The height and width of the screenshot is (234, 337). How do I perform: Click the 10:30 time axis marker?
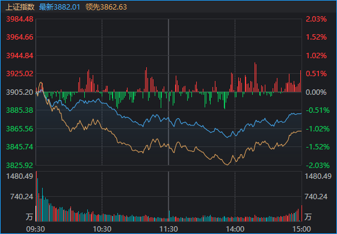(102, 229)
